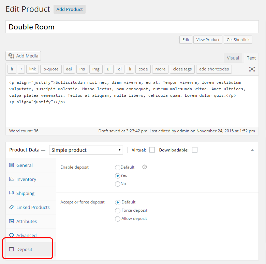Click the help question mark beside Enable deposit
266x264 pixels.
pos(145,167)
